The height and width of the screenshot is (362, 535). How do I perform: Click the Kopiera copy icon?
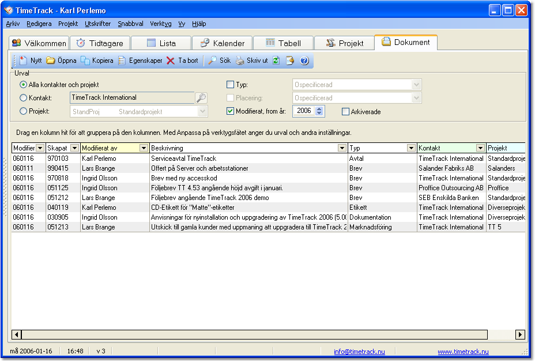coord(85,61)
